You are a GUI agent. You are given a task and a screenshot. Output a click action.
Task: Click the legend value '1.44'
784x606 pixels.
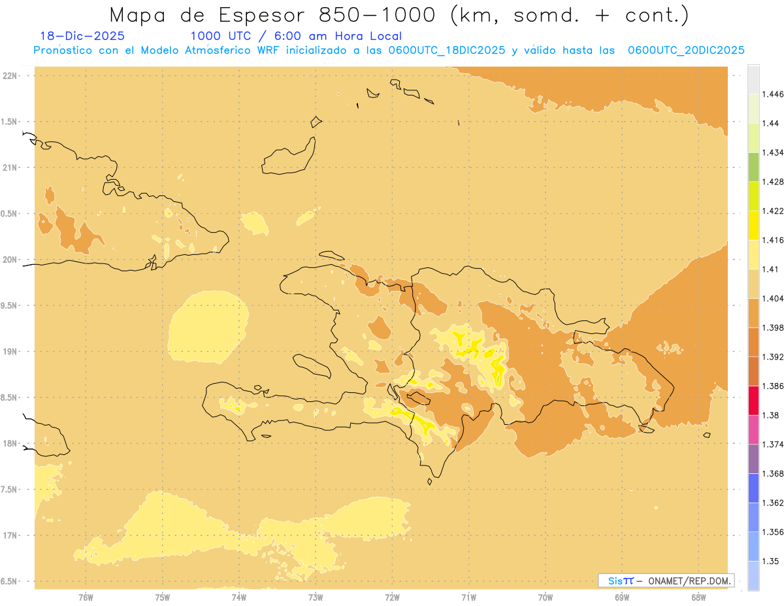770,124
